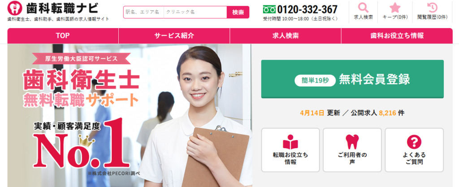Open the ご利用者の声 tooth icon

pos(352,142)
